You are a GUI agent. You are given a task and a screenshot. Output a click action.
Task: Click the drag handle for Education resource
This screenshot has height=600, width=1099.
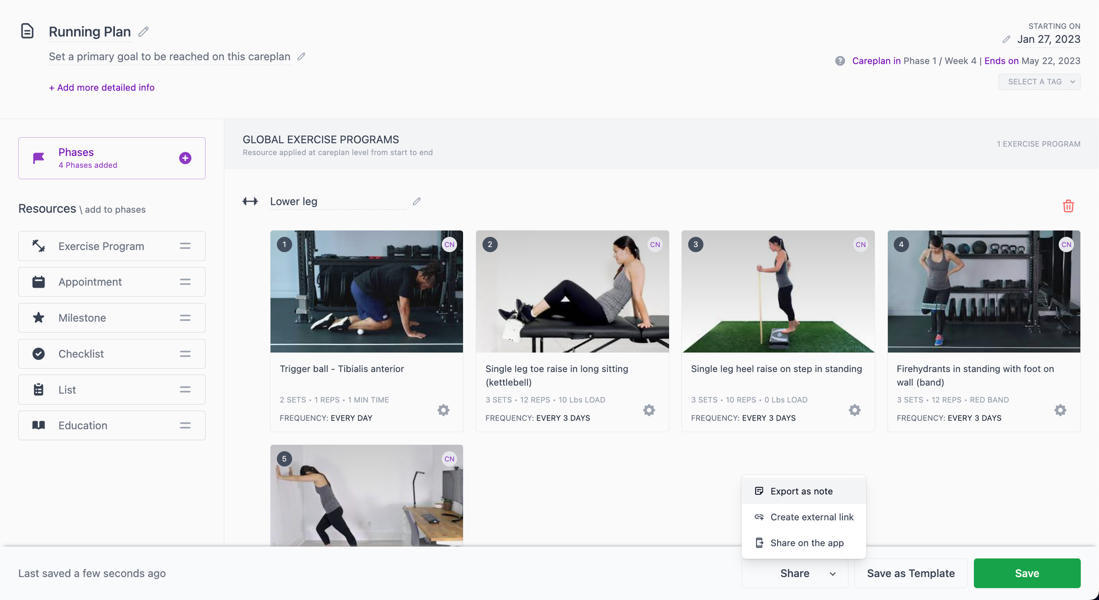[185, 426]
